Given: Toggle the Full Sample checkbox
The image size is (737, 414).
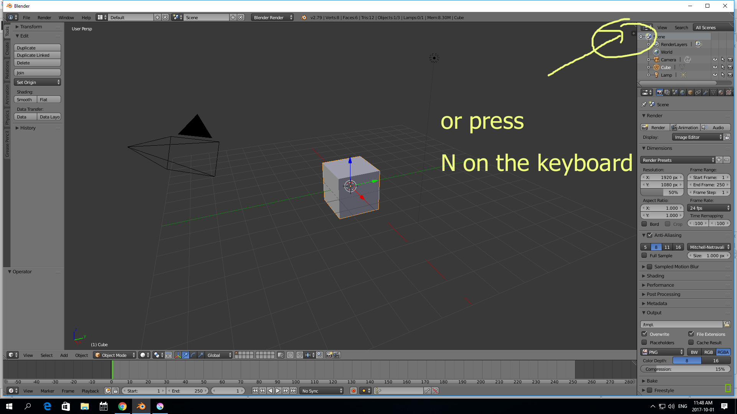Looking at the screenshot, I should click(645, 255).
